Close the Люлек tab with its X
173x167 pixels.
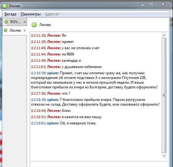(25, 31)
